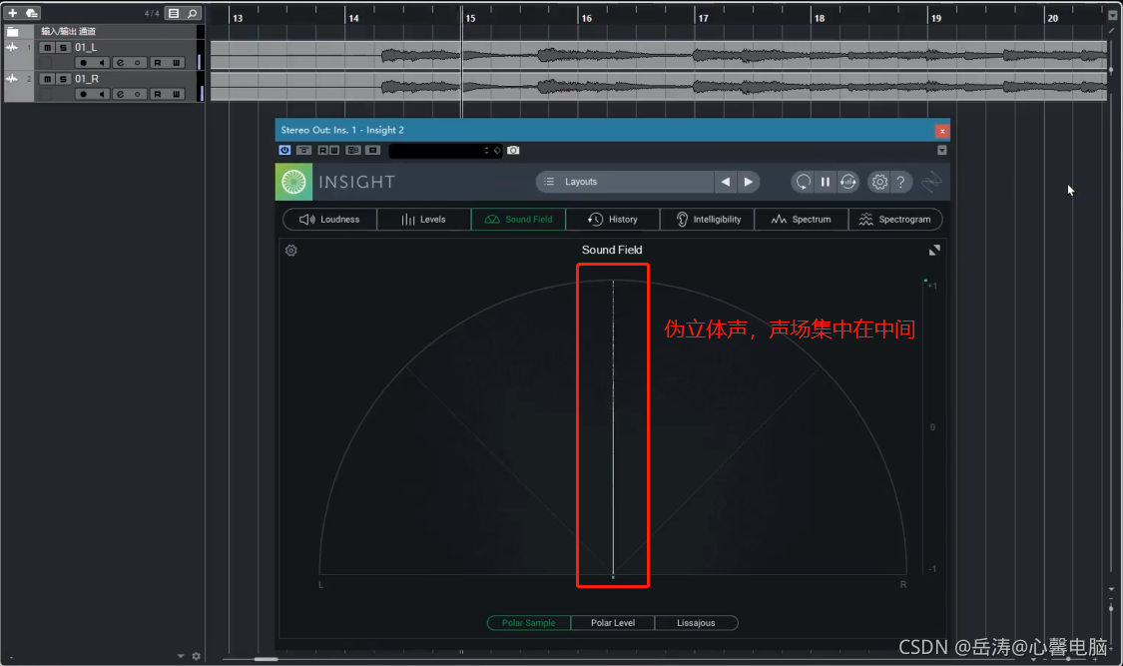Select the input/output channels folder icon
The width and height of the screenshot is (1123, 666).
[x=12, y=32]
